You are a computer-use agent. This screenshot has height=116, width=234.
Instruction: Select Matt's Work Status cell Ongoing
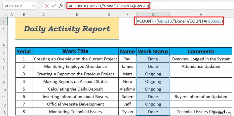pyautogui.click(x=153, y=74)
